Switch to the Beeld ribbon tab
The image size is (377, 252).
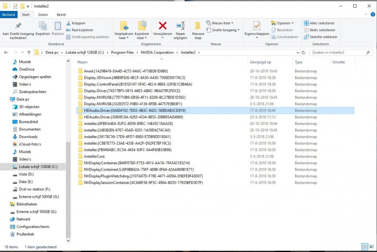point(61,15)
